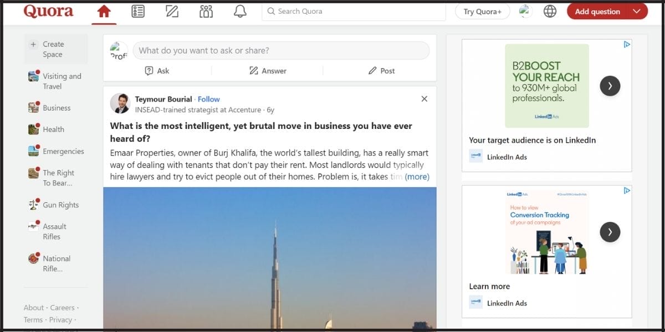Open the Notifications bell icon
The height and width of the screenshot is (332, 665).
pyautogui.click(x=240, y=12)
